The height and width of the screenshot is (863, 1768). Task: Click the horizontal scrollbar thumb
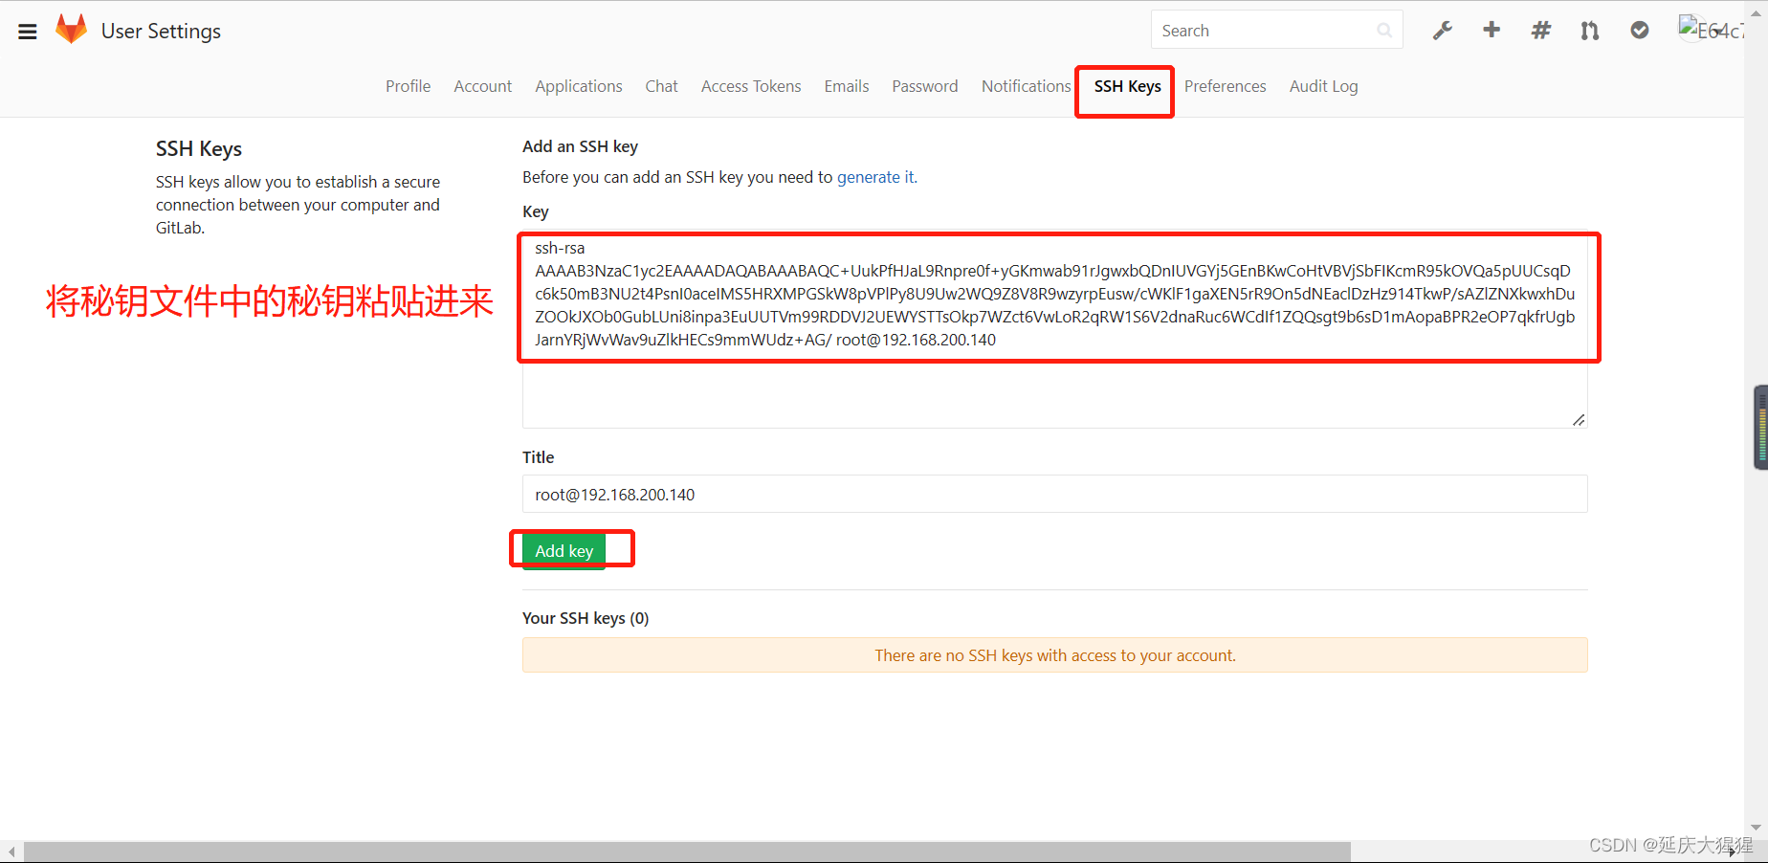click(x=687, y=852)
